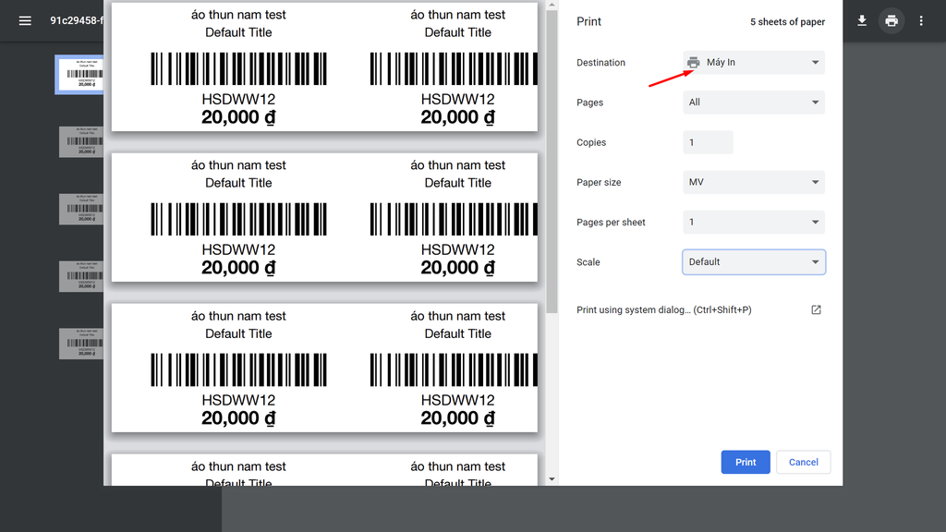Click the '5 sheets of paper' text
Viewport: 946px width, 532px height.
787,22
